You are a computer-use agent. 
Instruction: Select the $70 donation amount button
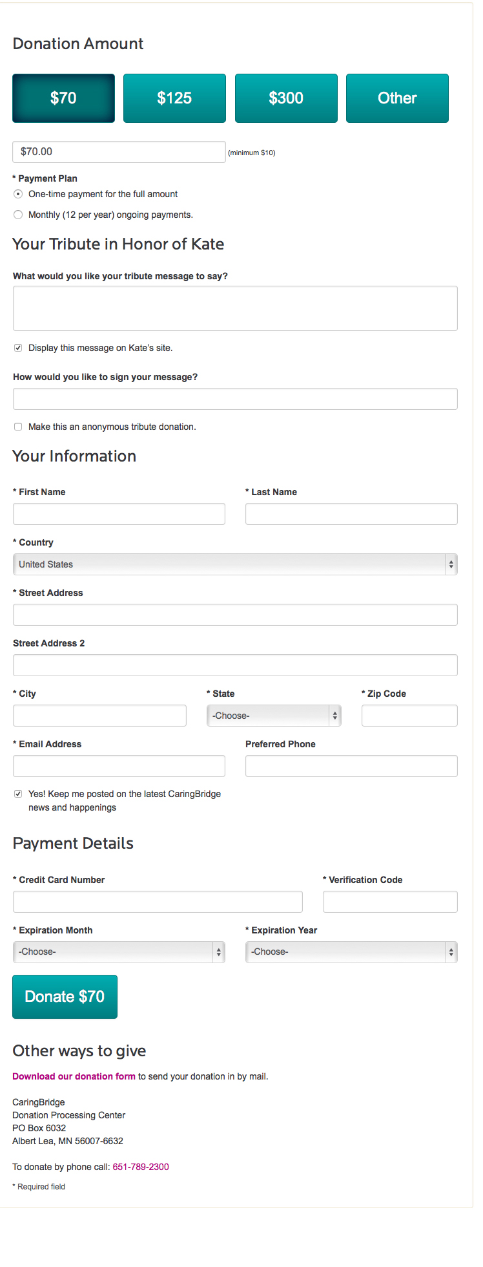tap(63, 98)
